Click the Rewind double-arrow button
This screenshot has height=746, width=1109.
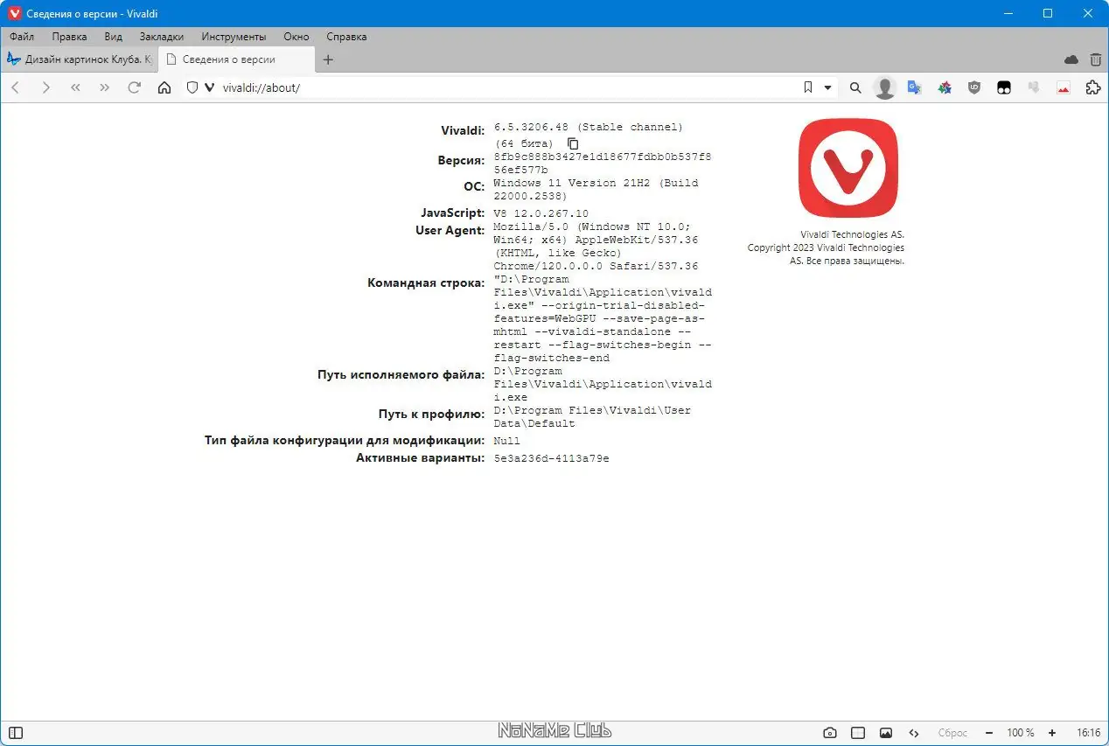click(75, 87)
